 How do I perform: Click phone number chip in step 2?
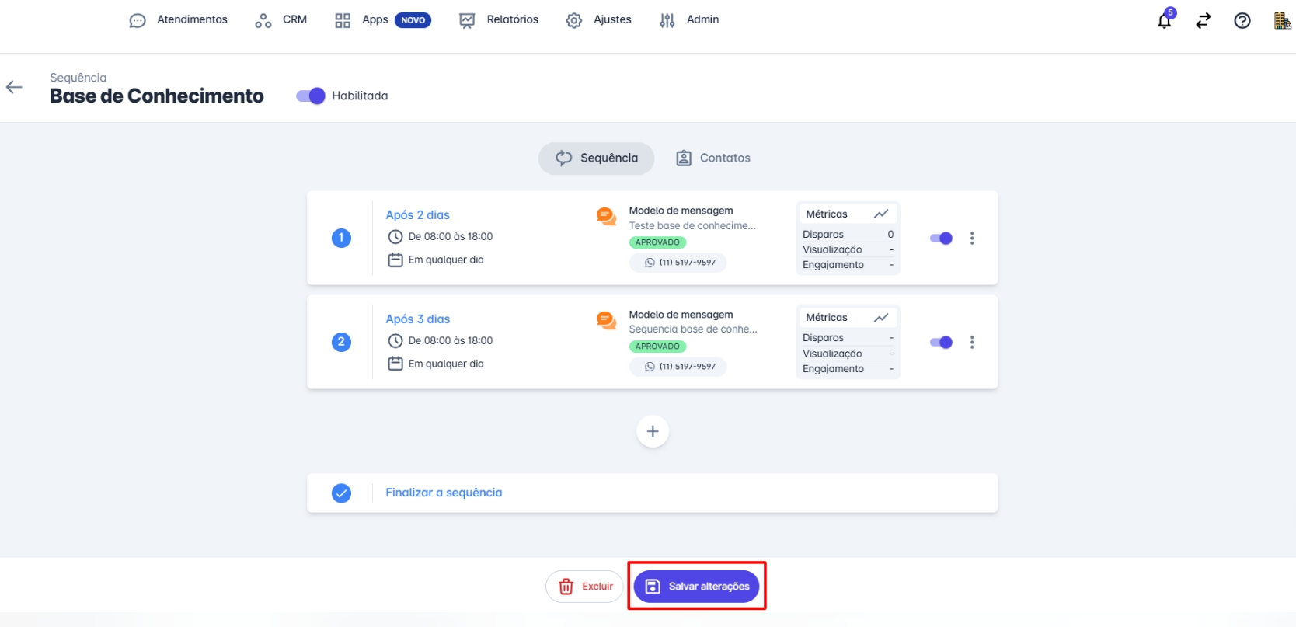coord(678,367)
